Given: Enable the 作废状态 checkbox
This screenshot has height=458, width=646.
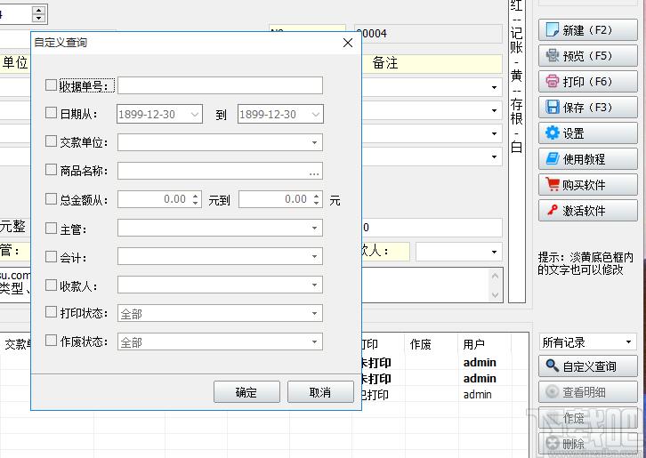Looking at the screenshot, I should pyautogui.click(x=51, y=341).
